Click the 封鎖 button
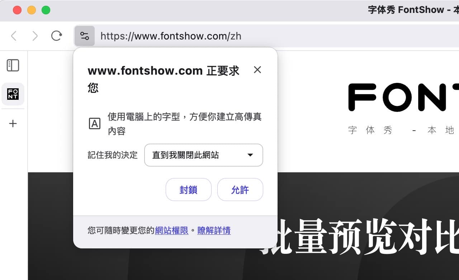 coord(189,190)
